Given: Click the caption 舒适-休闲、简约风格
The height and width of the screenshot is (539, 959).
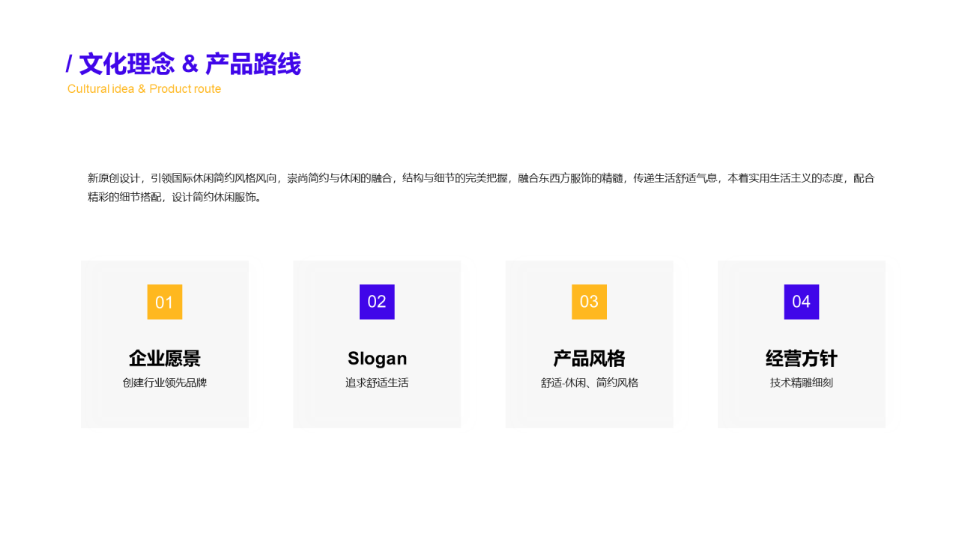Looking at the screenshot, I should [x=590, y=383].
